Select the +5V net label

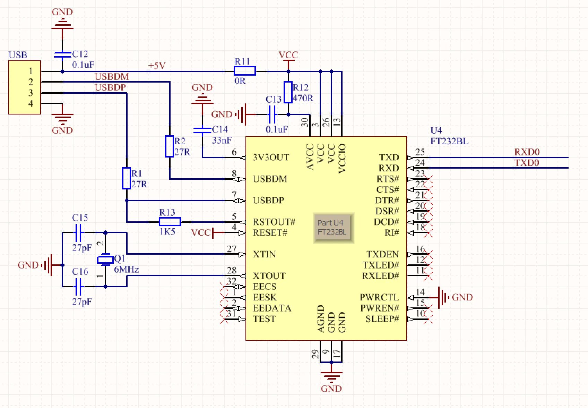click(157, 66)
